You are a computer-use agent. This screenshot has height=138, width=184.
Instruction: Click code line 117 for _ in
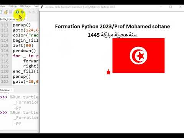pos(26,56)
